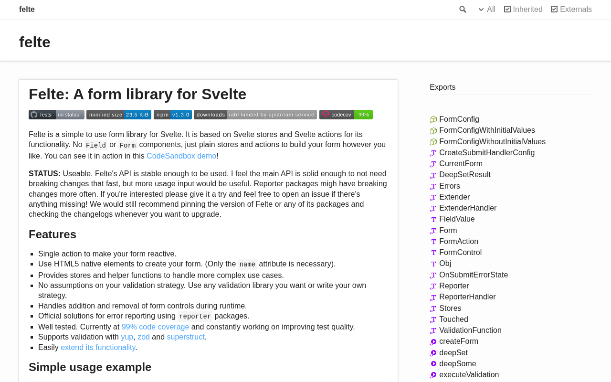Click the minified size badge
This screenshot has height=382, width=611.
(118, 115)
